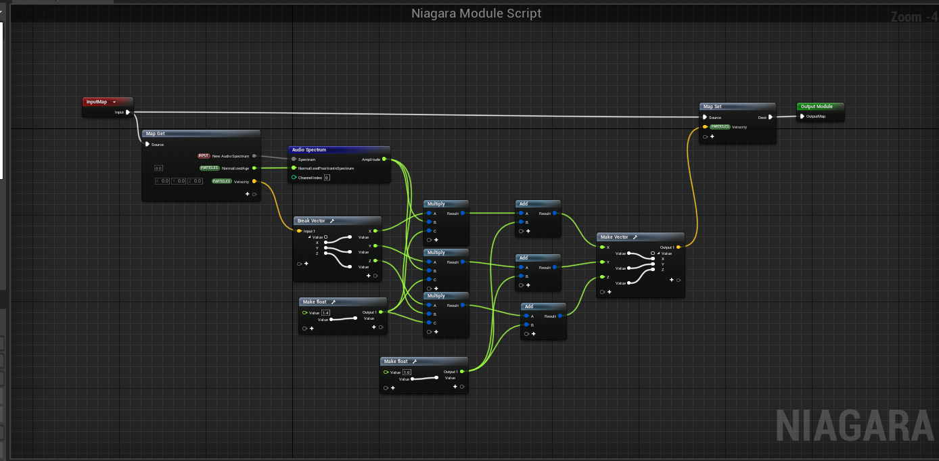The width and height of the screenshot is (939, 461).
Task: Click pin B on the top Add node
Action: pos(521,222)
